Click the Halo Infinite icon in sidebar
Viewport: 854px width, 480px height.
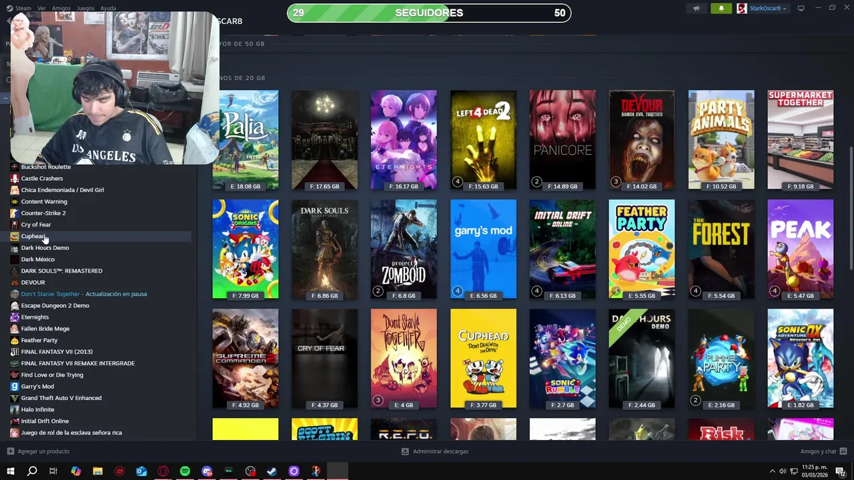click(15, 409)
